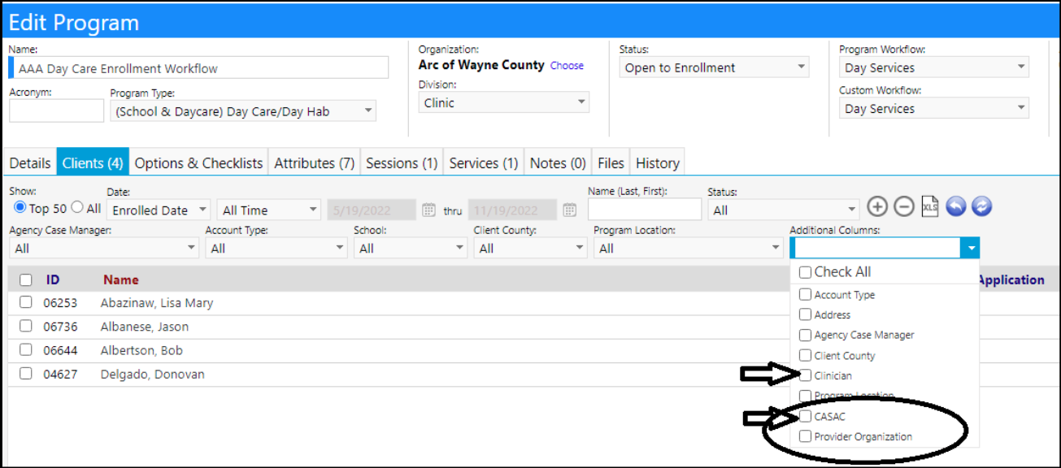1061x468 pixels.
Task: Collapse the Additional Columns dropdown arrow
Action: [x=970, y=248]
